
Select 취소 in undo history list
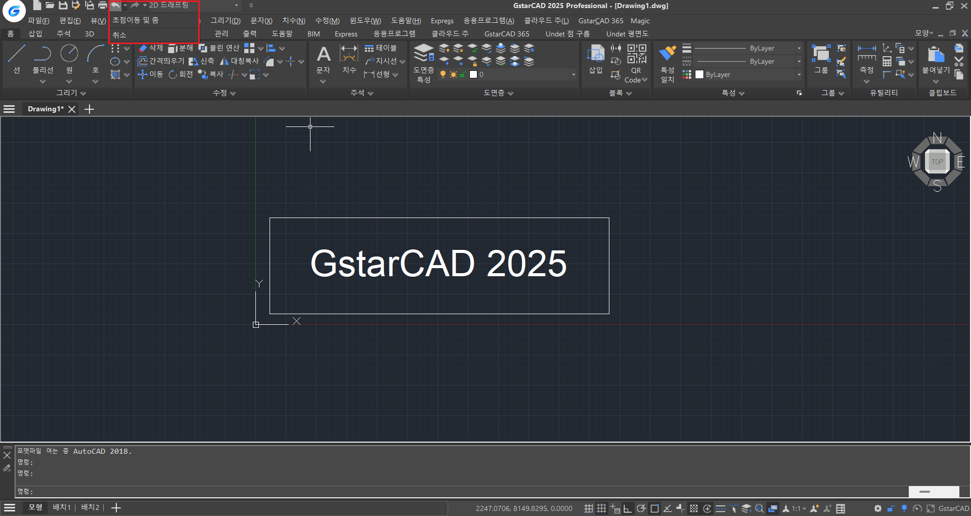click(153, 35)
